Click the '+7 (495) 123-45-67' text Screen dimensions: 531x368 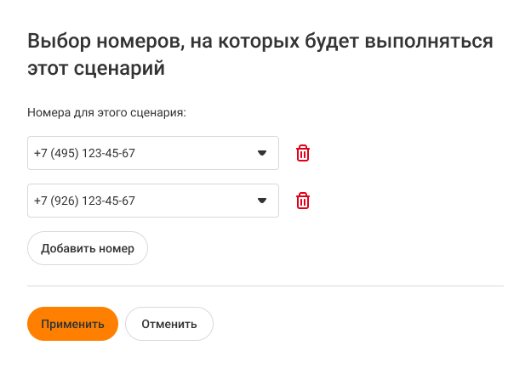(x=85, y=154)
